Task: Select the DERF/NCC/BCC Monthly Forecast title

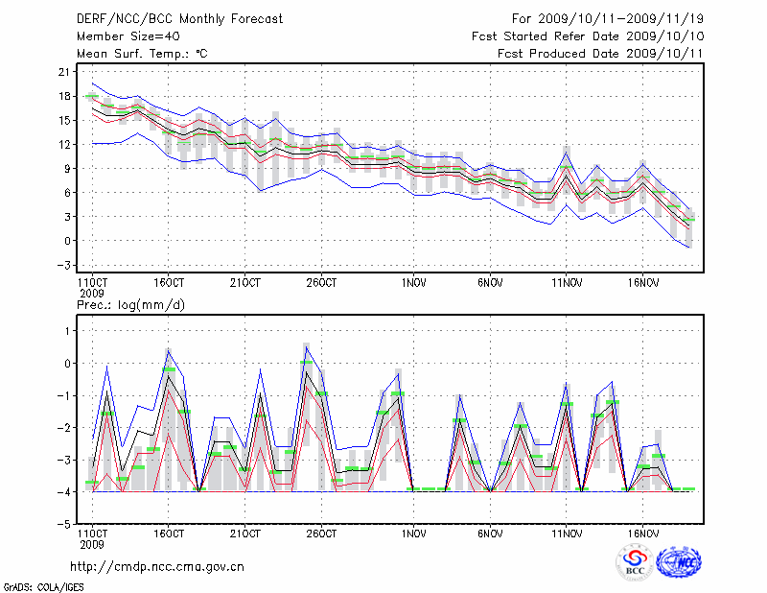Action: tap(179, 19)
